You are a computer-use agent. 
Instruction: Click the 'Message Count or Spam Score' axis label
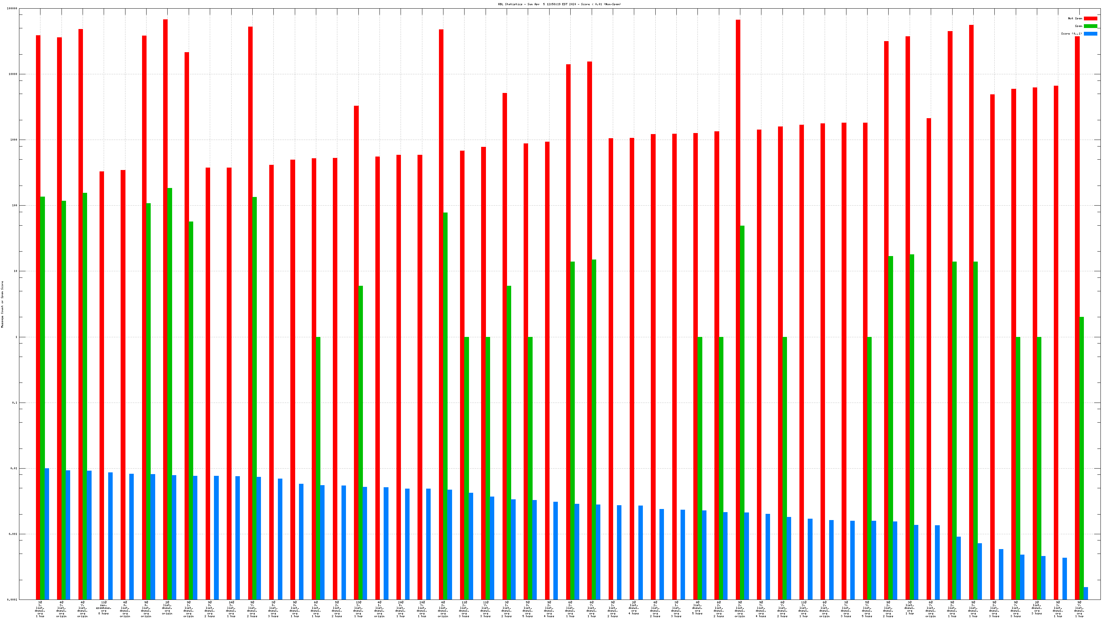2,304
